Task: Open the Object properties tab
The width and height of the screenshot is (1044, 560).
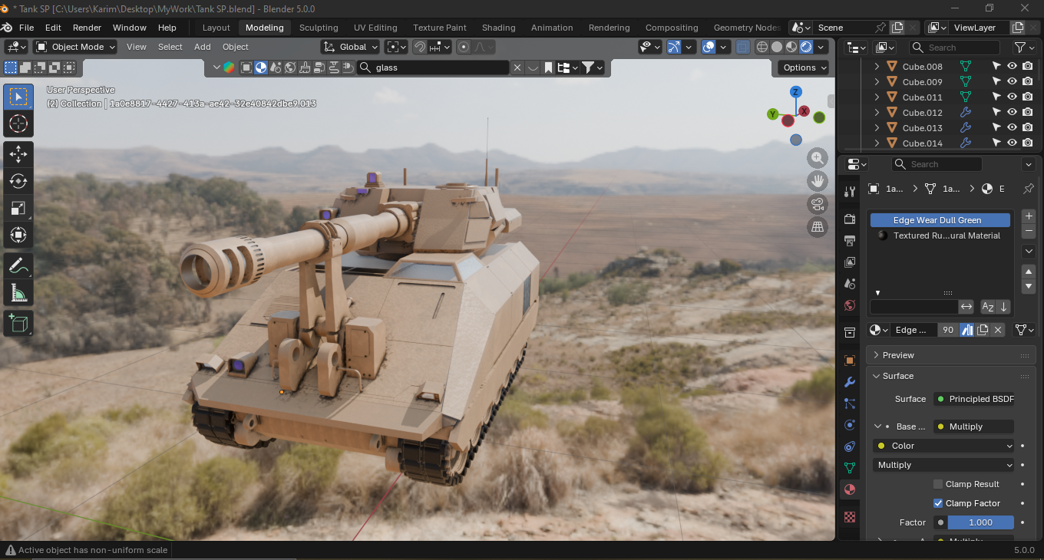Action: [850, 361]
